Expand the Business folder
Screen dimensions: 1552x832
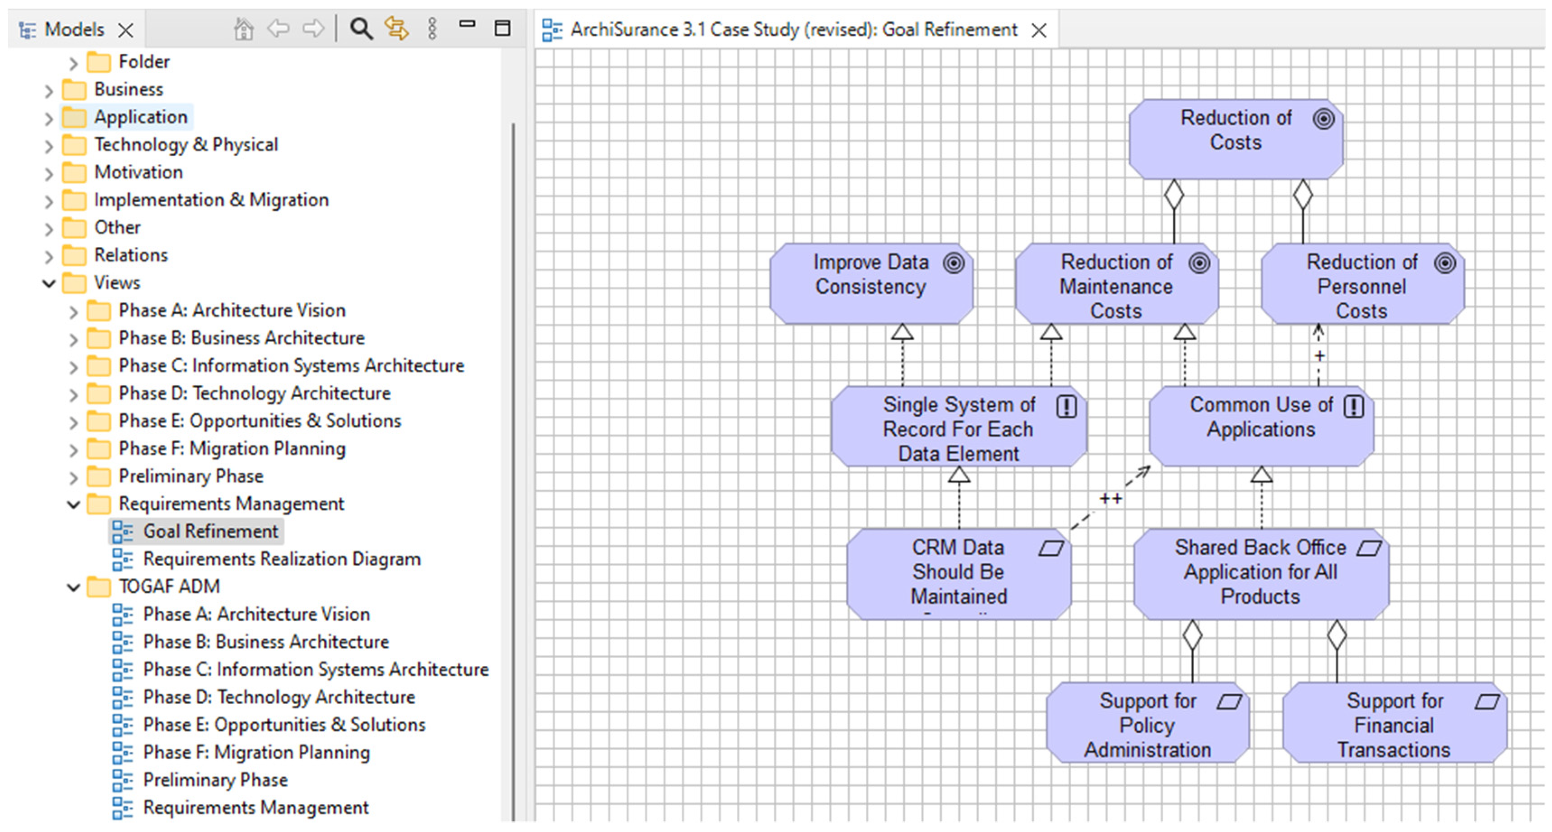(49, 91)
